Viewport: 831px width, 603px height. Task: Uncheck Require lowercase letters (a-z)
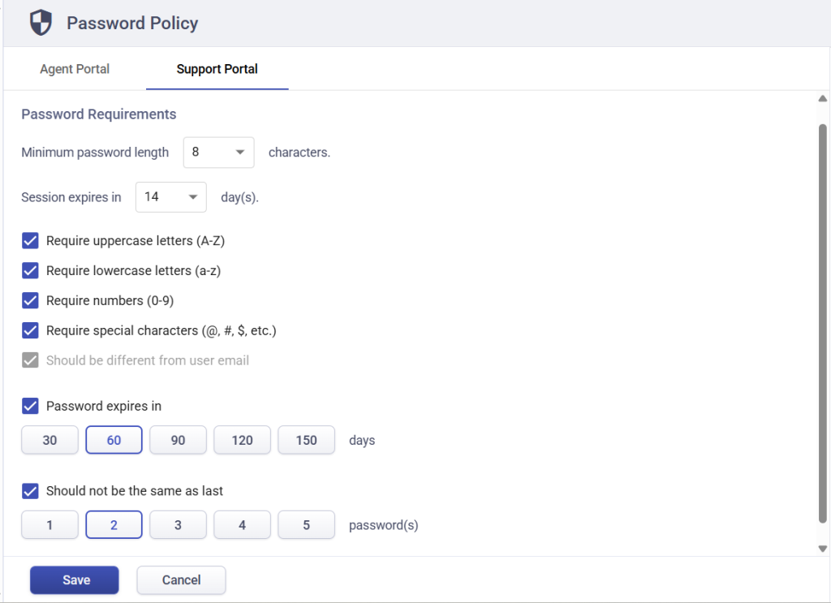coord(30,270)
